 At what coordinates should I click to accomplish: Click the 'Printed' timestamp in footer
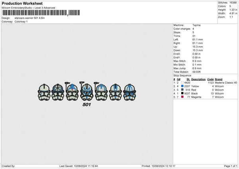pyautogui.click(x=159, y=166)
